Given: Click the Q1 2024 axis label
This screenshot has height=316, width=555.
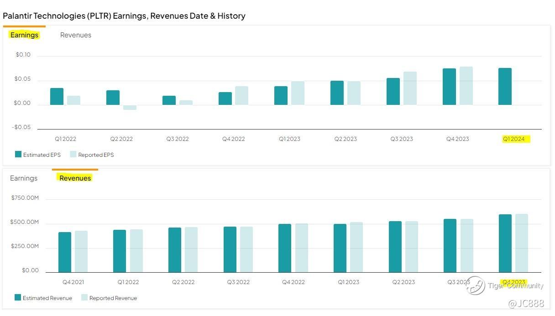Looking at the screenshot, I should [513, 139].
